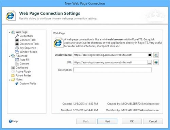
Task: Click the Internet Explorer header icon
Action: pos(11,16)
